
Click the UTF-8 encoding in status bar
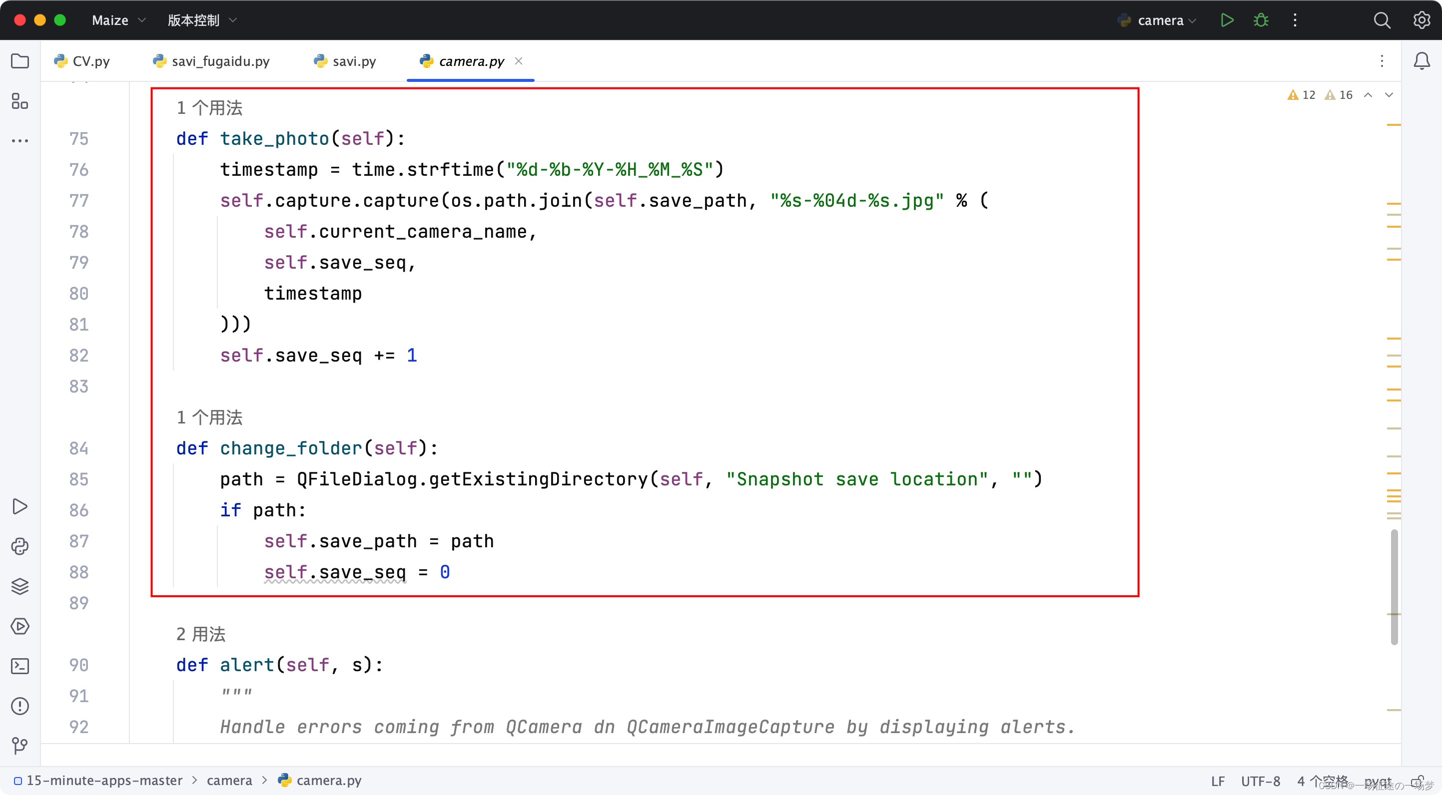pyautogui.click(x=1260, y=781)
